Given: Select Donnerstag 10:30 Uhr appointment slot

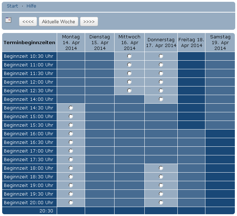Looking at the screenshot, I should point(161,56).
